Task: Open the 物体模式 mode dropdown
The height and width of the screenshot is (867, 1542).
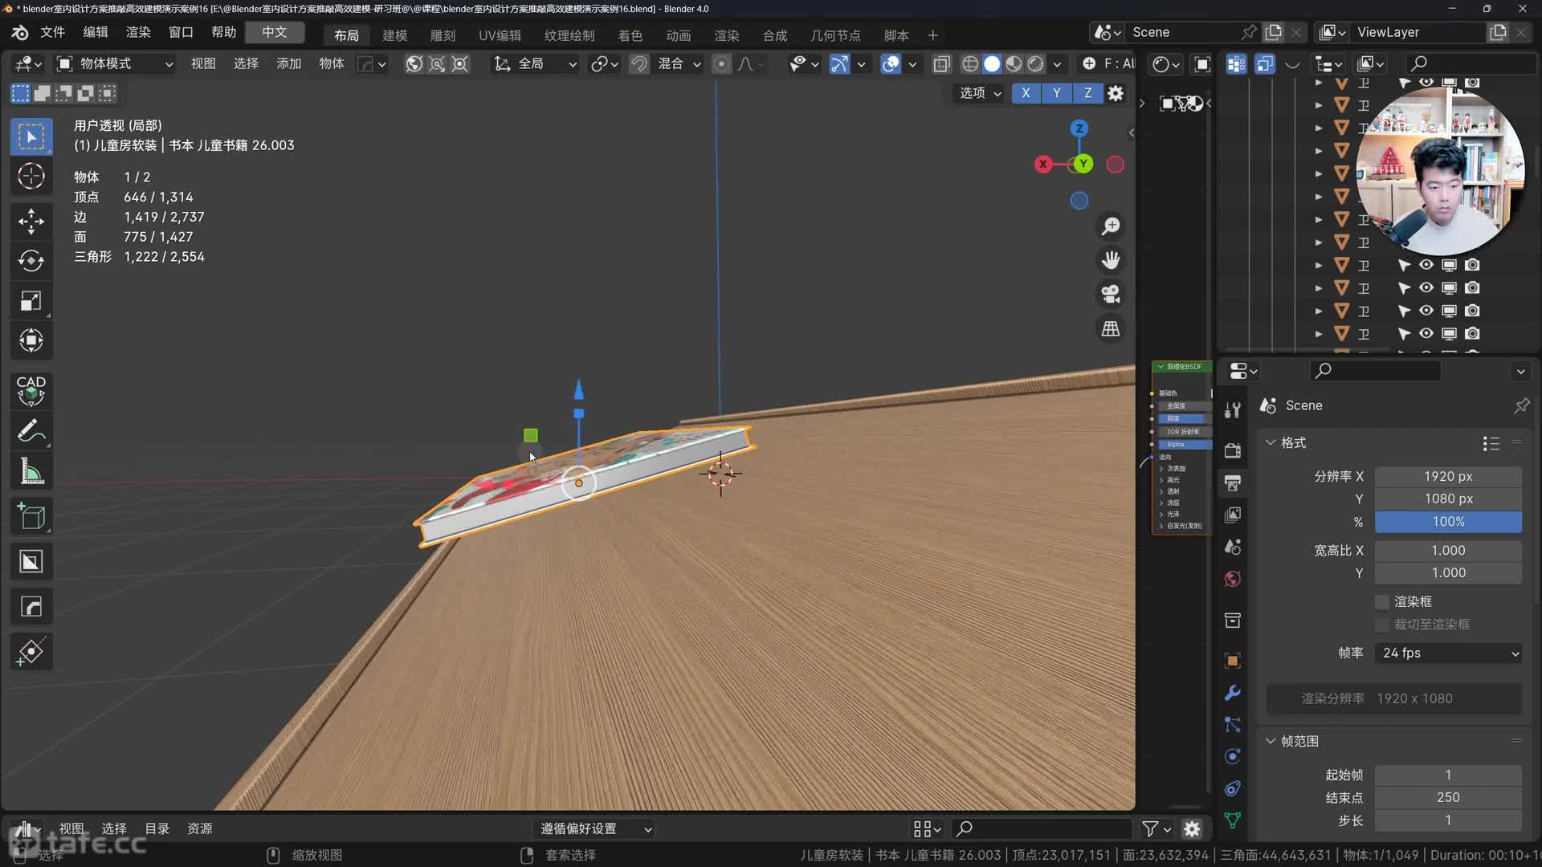Action: click(114, 63)
